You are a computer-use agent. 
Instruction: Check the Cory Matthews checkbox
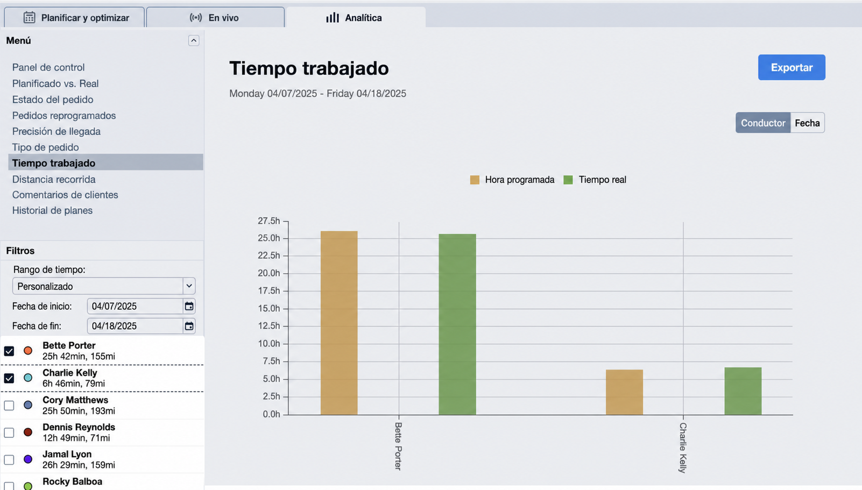pos(9,406)
